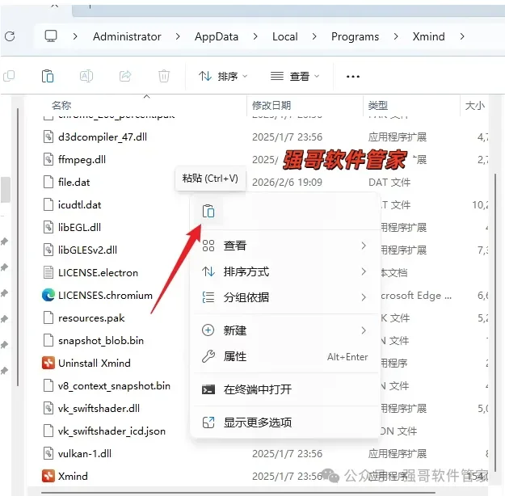Viewport: 505px width, 496px height.
Task: Select the vk_swiftshader.dll file name
Action: 99,409
